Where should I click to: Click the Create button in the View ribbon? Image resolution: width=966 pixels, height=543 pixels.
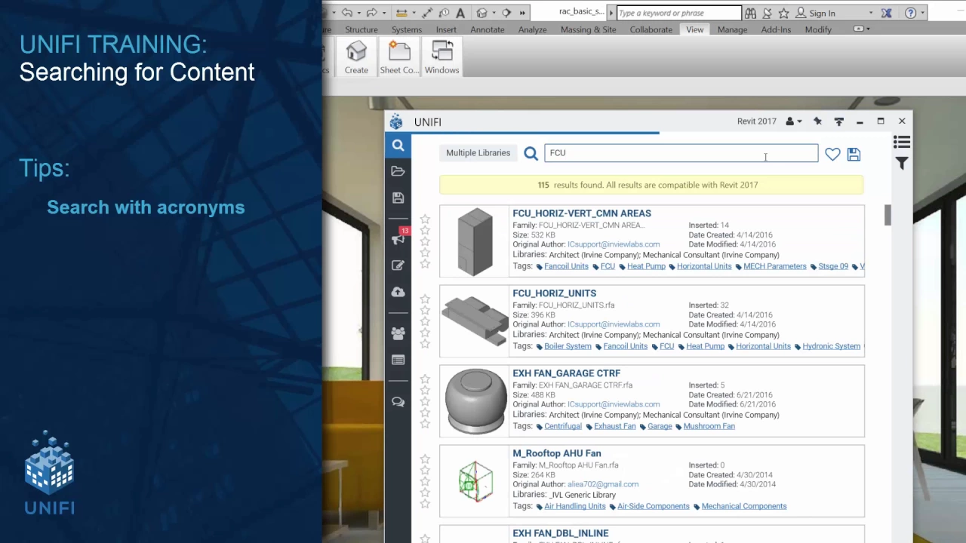[x=356, y=58]
